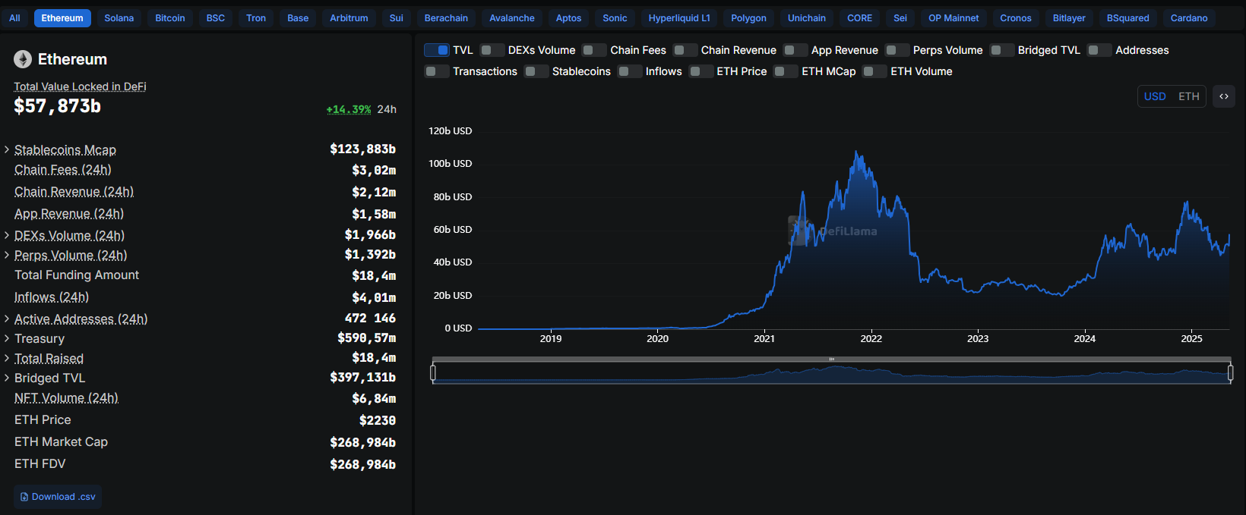Click the Ethereum logo icon
1246x515 pixels.
point(23,59)
